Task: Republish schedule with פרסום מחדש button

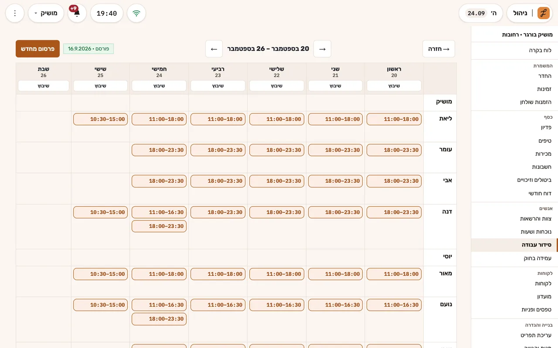Action: point(37,49)
